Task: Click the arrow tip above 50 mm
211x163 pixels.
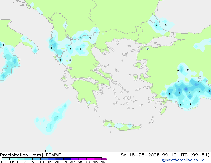Action: (x=105, y=159)
